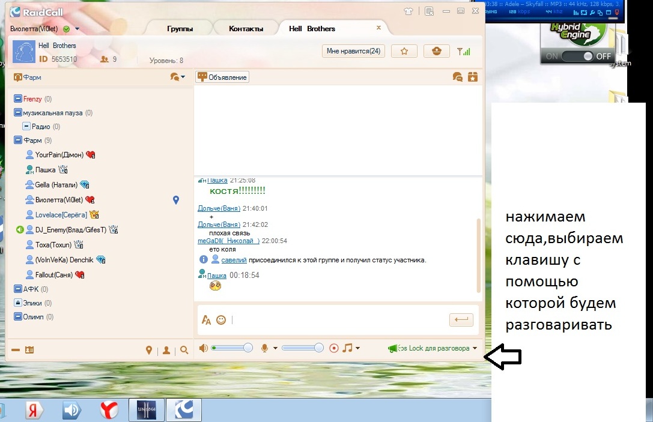Select user Toxa(Toxun)
This screenshot has width=653, height=422.
[53, 245]
